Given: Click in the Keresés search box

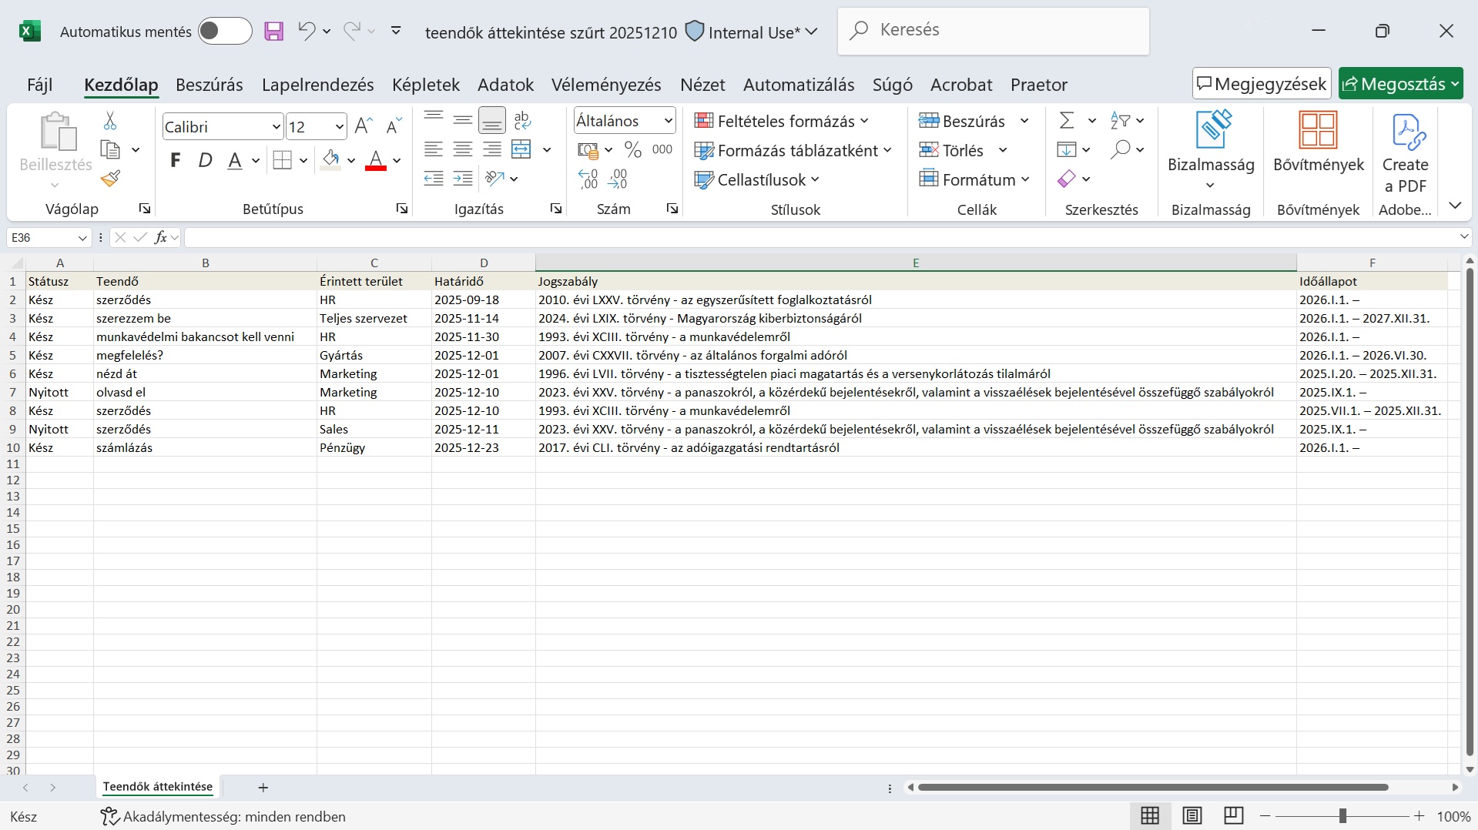Looking at the screenshot, I should (x=993, y=31).
